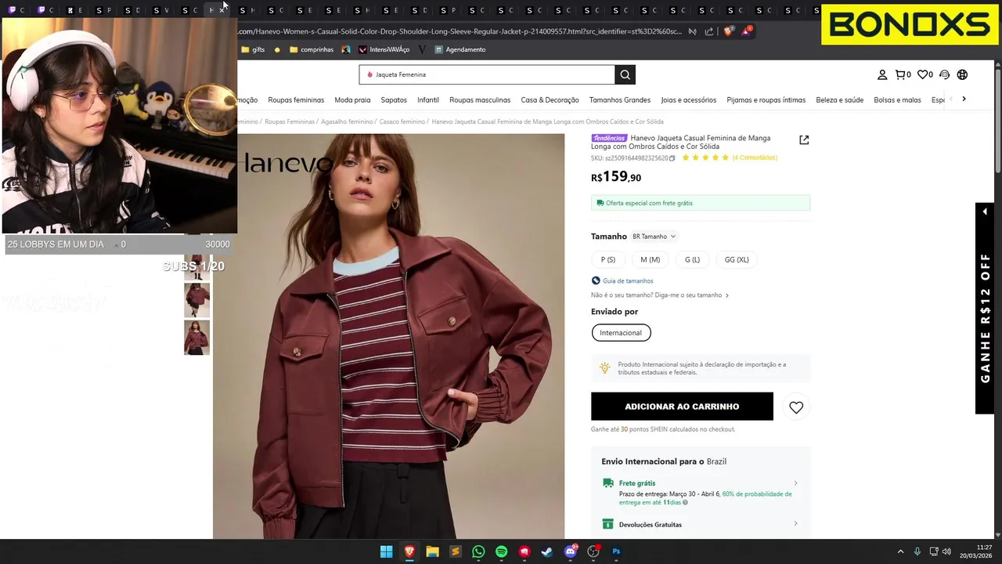1002x564 pixels.
Task: Open the BR Tamanho dropdown
Action: [x=654, y=237]
